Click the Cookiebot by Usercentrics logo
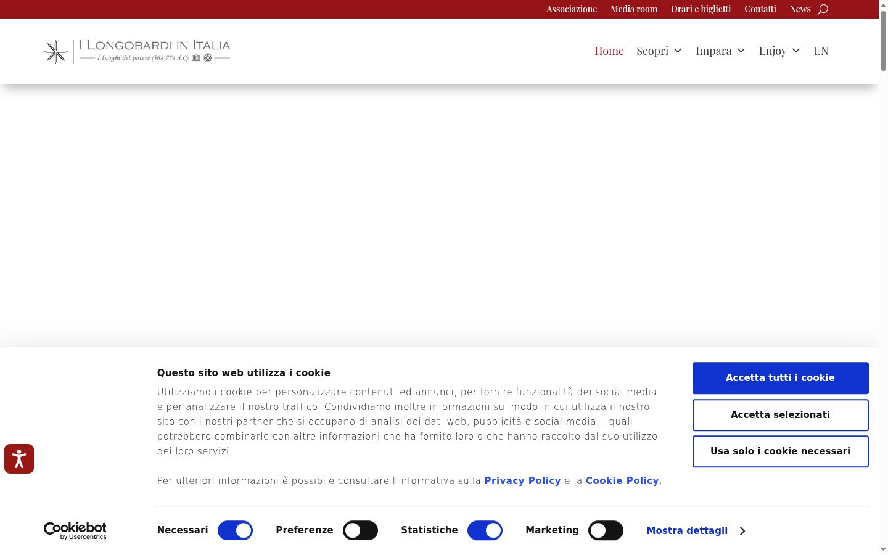888x555 pixels. pos(75,530)
